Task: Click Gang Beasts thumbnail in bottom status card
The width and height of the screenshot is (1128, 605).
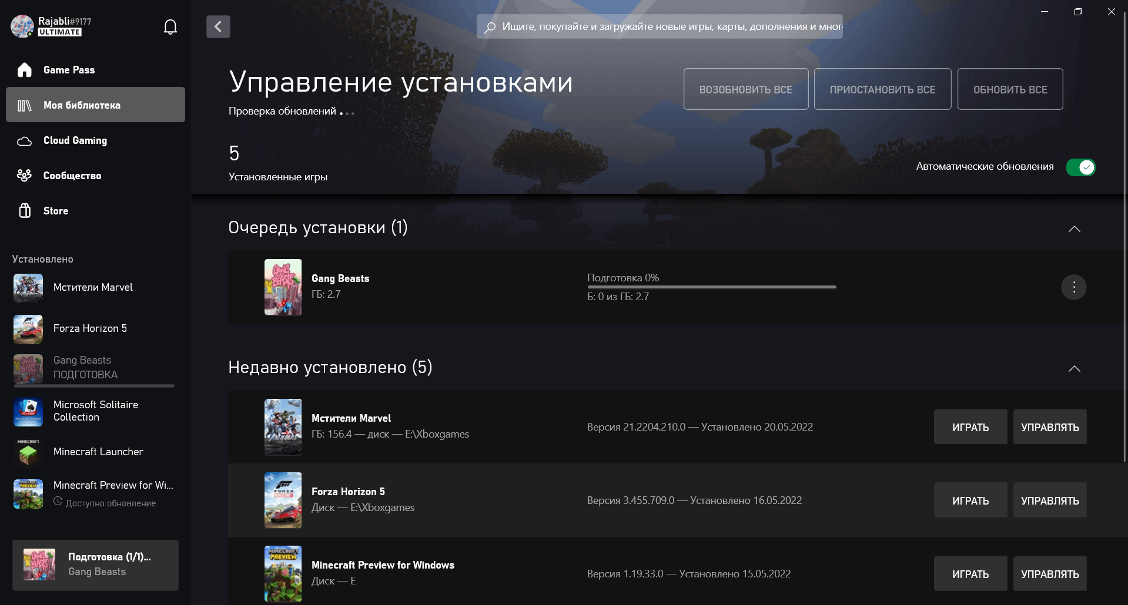Action: 39,564
